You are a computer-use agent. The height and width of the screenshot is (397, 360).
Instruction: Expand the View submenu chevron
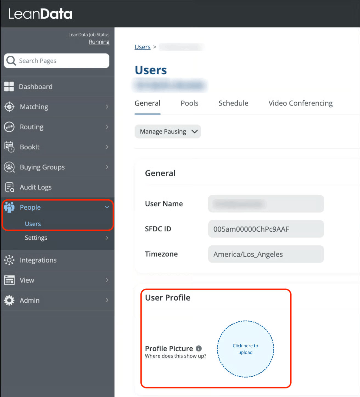pos(107,280)
